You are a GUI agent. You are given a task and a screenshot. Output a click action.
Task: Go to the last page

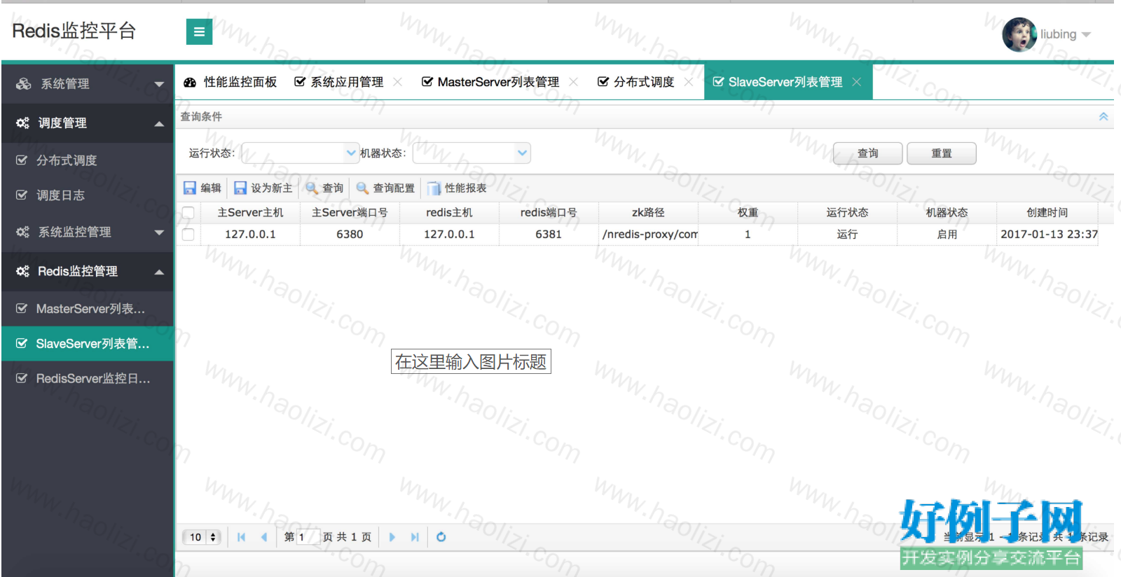pos(415,537)
